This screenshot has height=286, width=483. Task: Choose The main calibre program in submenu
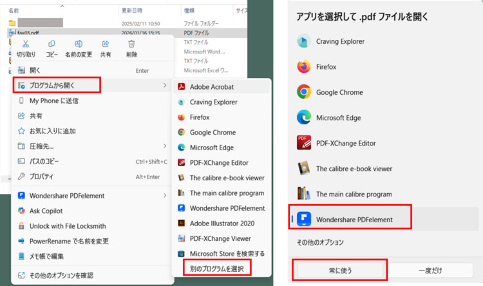[222, 193]
